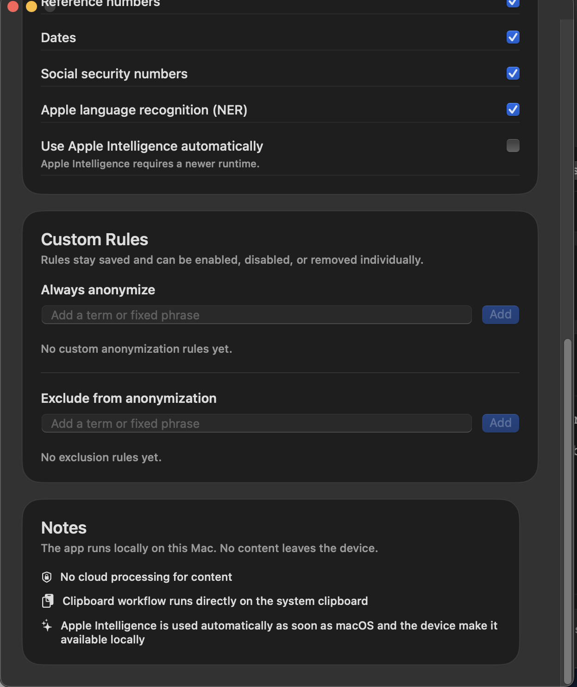Image resolution: width=577 pixels, height=687 pixels.
Task: Click the Custom Rules section heading
Action: click(94, 239)
